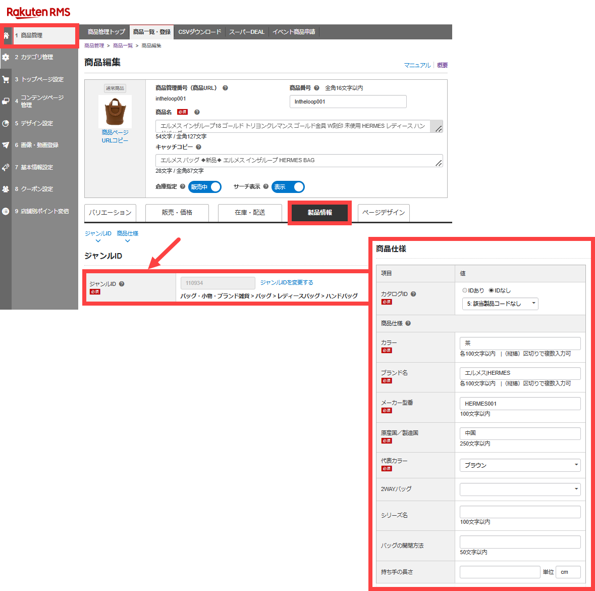595x591 pixels.
Task: Jump to ジャンルID section anchor
Action: coord(98,236)
